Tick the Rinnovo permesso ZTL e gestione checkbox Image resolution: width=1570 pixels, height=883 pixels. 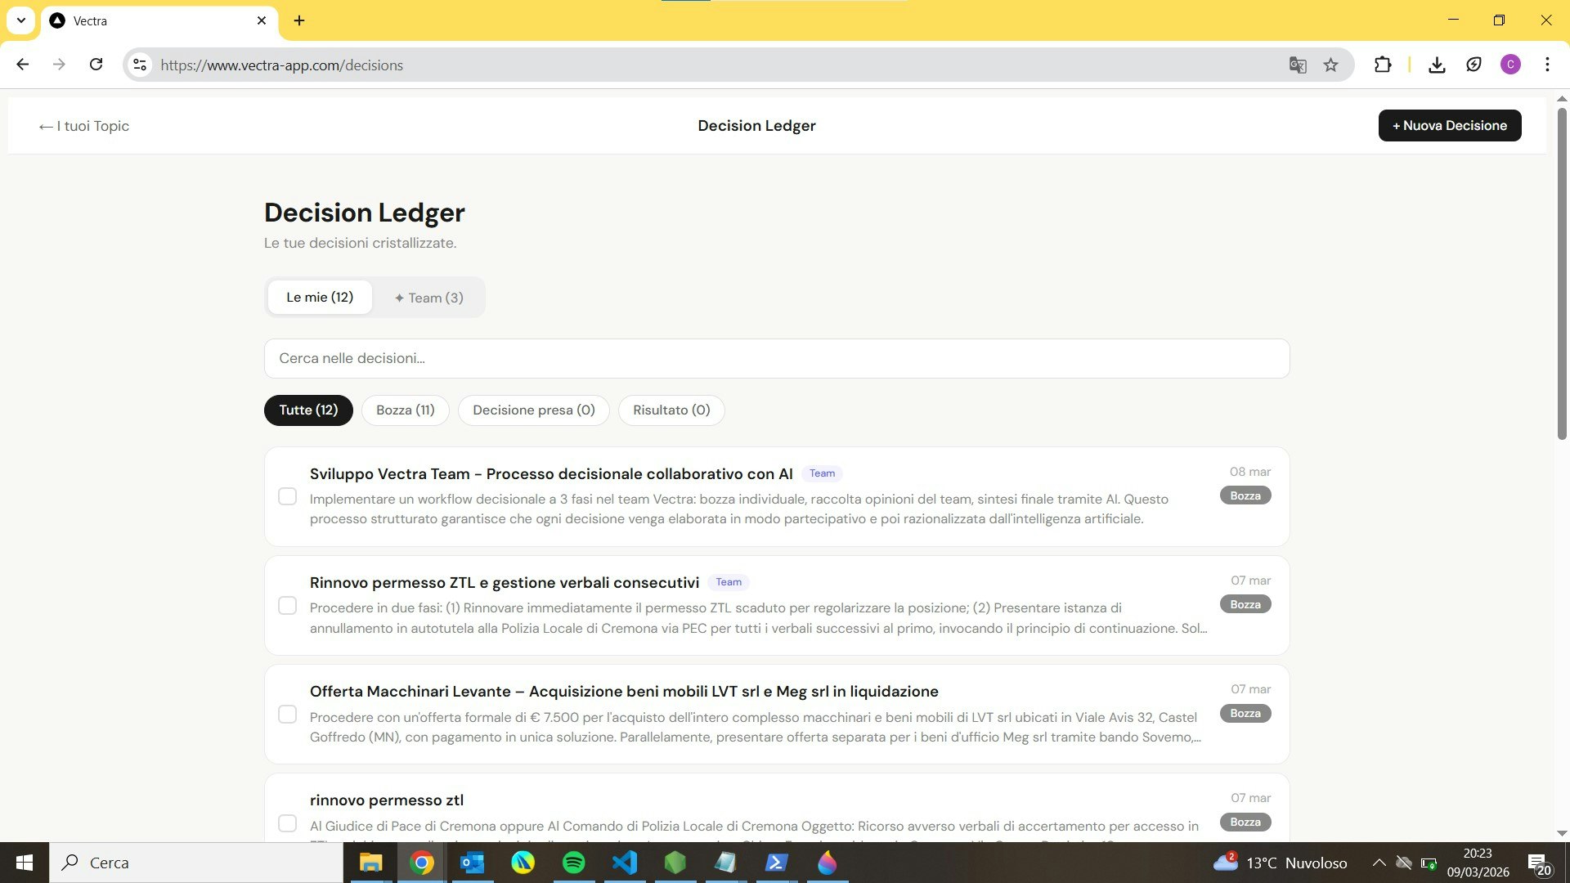pyautogui.click(x=287, y=606)
